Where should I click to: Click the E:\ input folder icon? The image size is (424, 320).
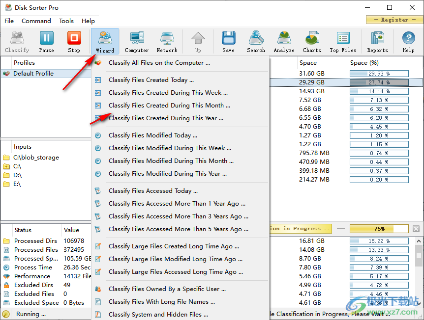(6, 184)
